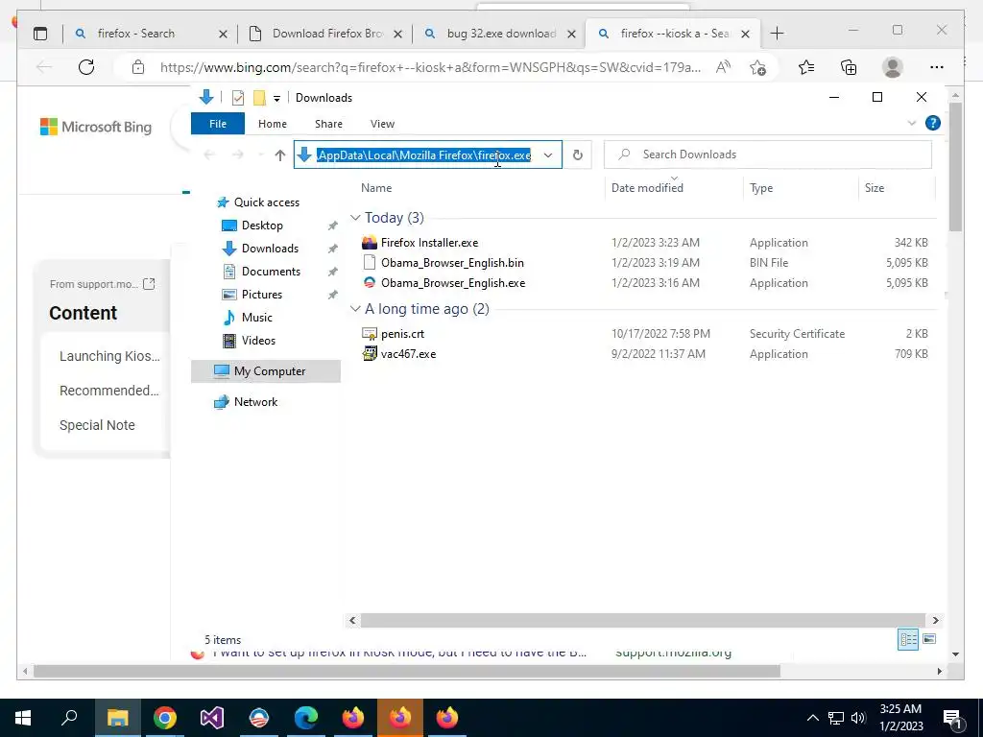Click the Firefox Installer file icon
The image size is (983, 737).
click(x=370, y=243)
